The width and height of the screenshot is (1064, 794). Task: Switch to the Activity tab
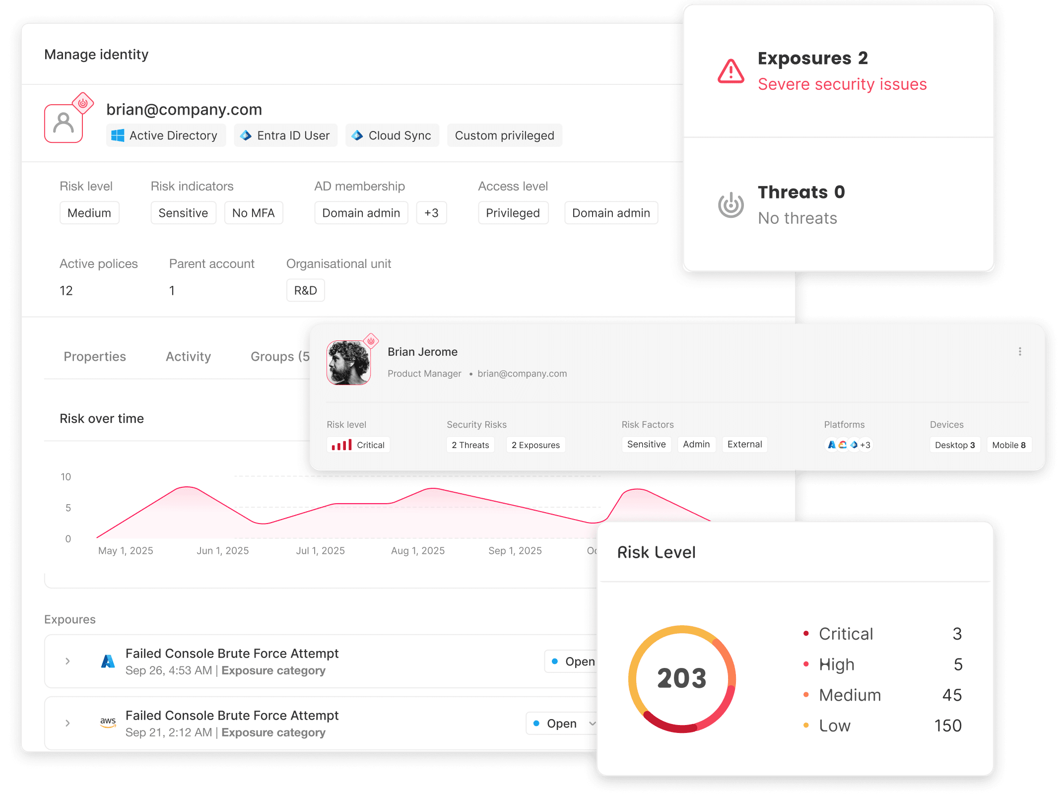(188, 356)
